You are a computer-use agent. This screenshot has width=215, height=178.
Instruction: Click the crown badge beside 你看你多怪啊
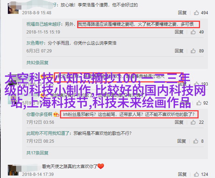coord(56,114)
